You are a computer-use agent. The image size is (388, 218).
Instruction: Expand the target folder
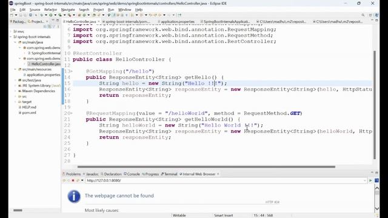click(15, 102)
